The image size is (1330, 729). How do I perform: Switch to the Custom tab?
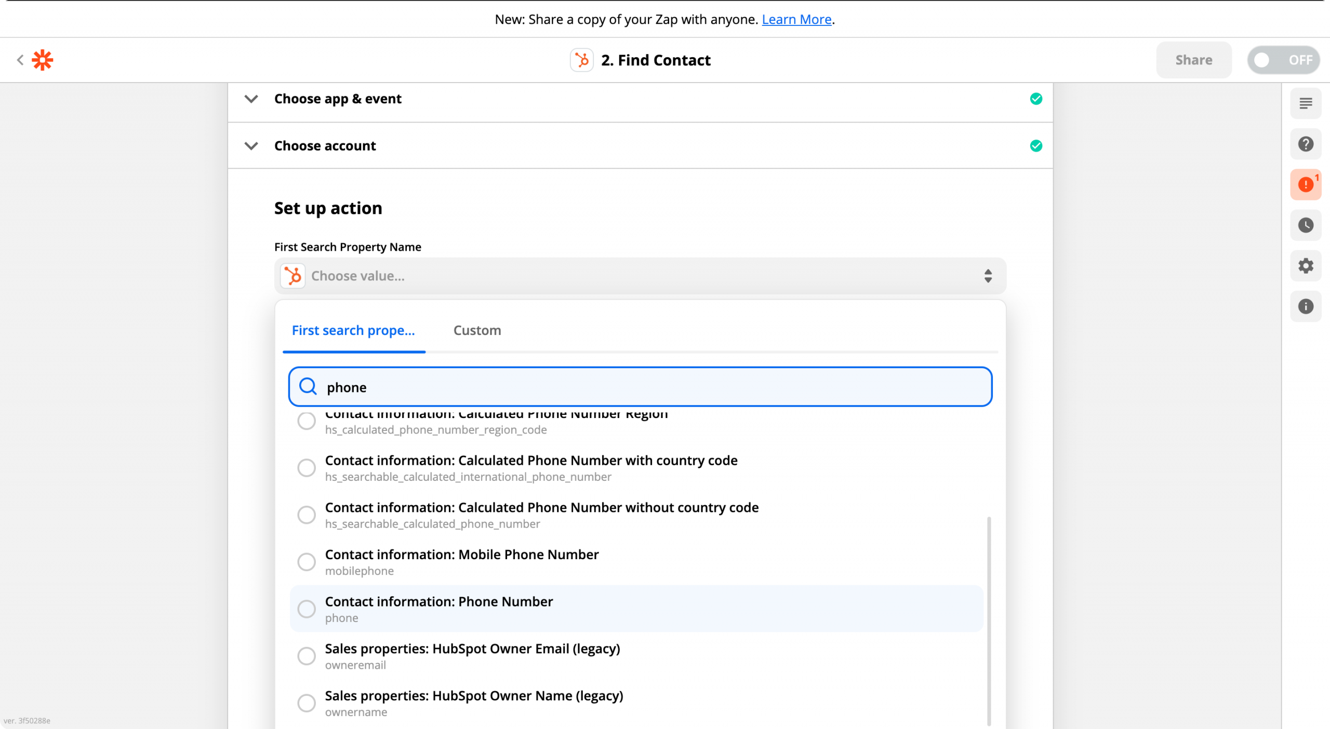point(477,330)
